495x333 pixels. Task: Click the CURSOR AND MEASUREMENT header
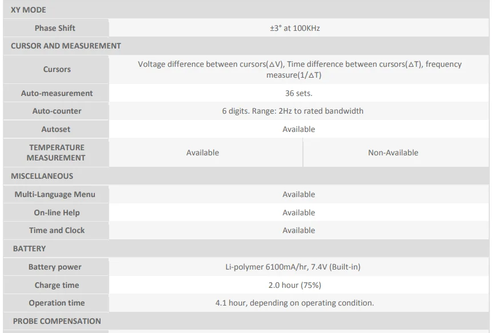pos(66,46)
